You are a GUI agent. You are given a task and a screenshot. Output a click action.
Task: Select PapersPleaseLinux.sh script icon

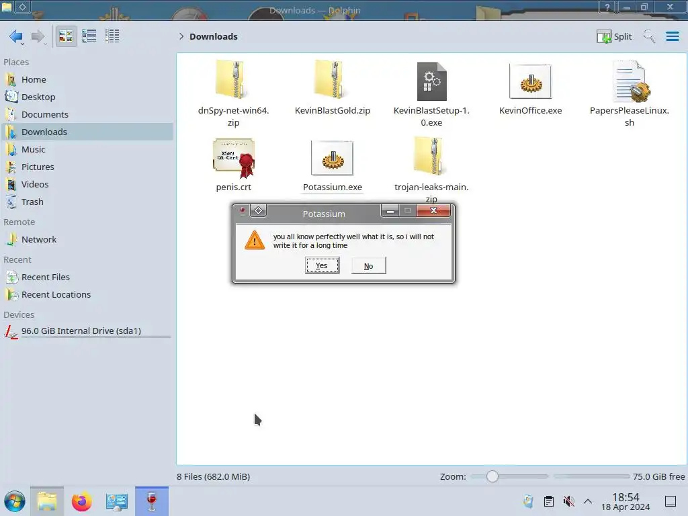630,81
